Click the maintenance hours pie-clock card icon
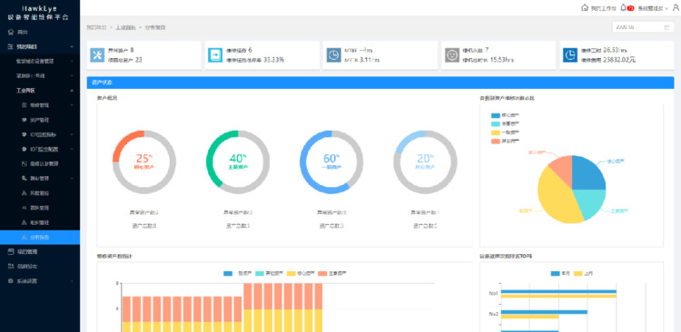681x332 pixels. pyautogui.click(x=570, y=55)
